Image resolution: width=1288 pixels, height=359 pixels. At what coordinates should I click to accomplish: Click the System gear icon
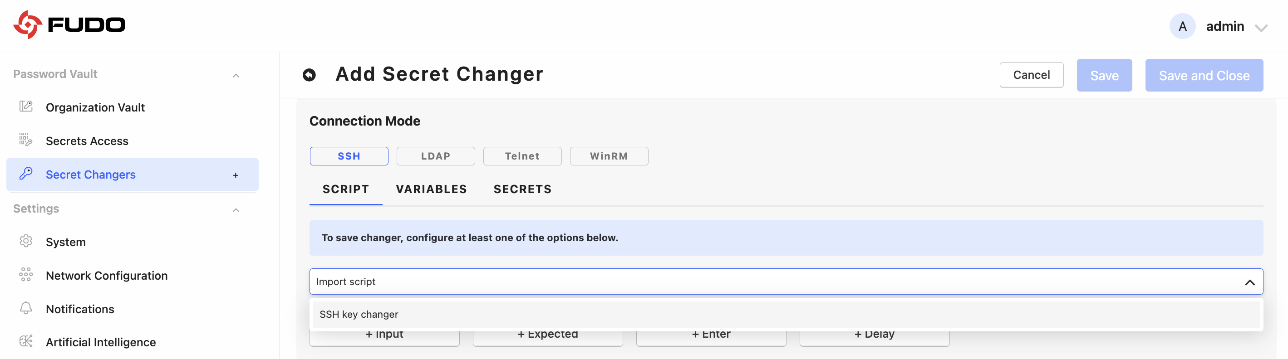coord(25,241)
